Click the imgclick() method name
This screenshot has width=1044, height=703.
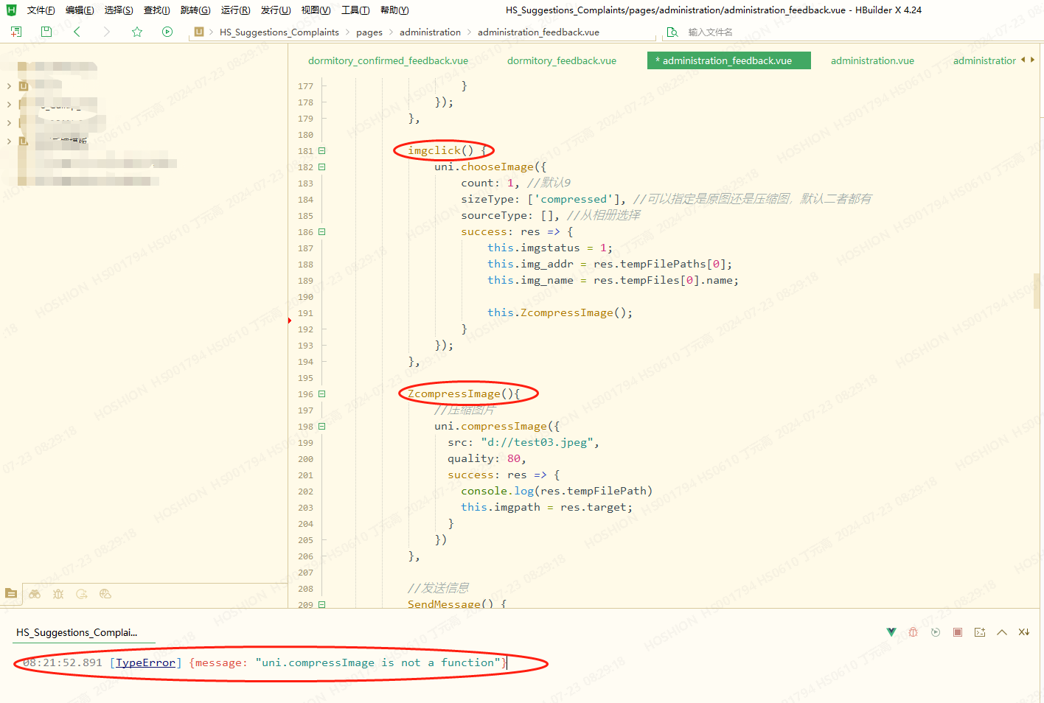(441, 150)
